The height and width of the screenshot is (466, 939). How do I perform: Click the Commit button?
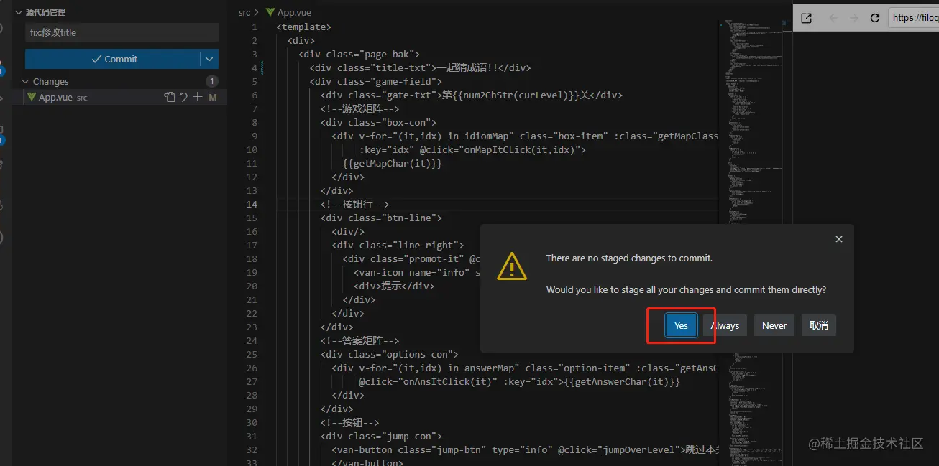113,59
